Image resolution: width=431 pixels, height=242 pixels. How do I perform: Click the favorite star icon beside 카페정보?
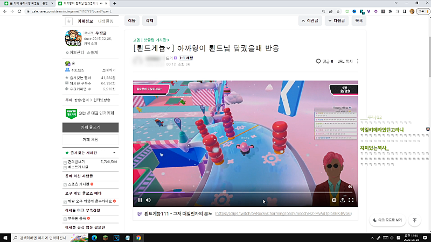coord(68,21)
